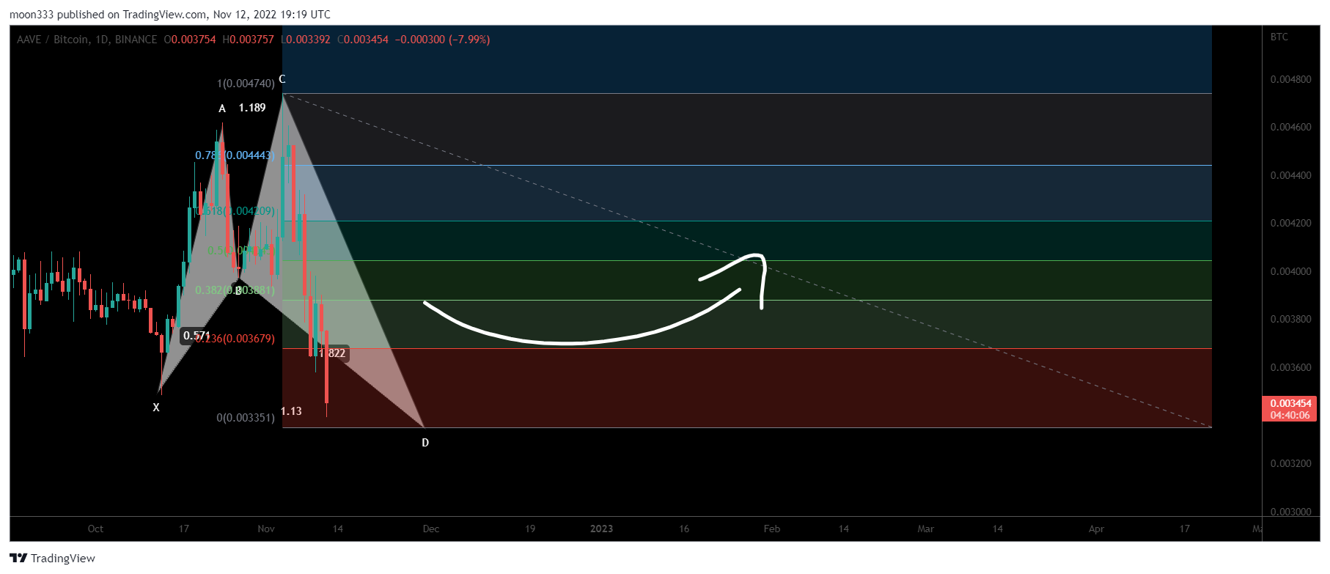Click the Dec label on the time axis
Screen dimensions: 1330x574
tap(431, 529)
